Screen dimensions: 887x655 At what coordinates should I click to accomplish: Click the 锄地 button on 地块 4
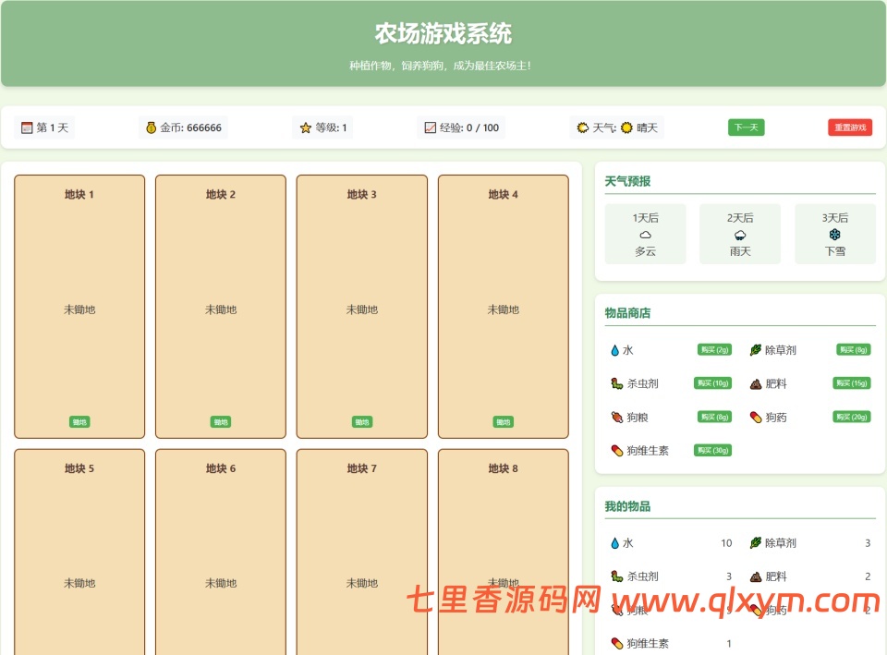(x=502, y=421)
